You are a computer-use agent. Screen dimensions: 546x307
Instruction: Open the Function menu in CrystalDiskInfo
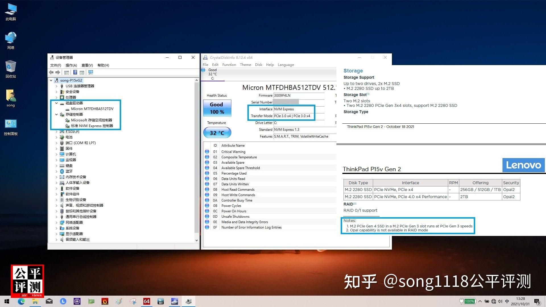point(229,65)
